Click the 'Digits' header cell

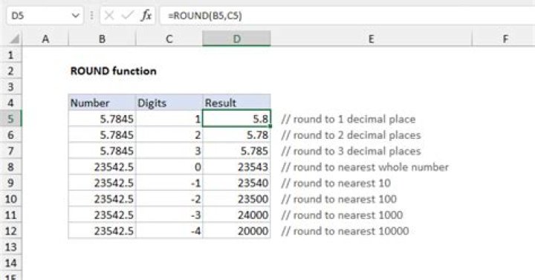tap(169, 102)
